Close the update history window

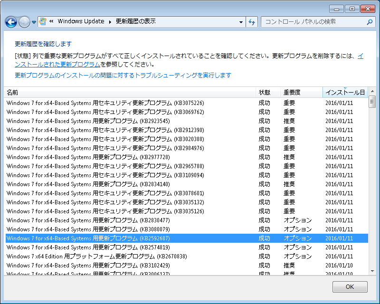pyautogui.click(x=368, y=9)
